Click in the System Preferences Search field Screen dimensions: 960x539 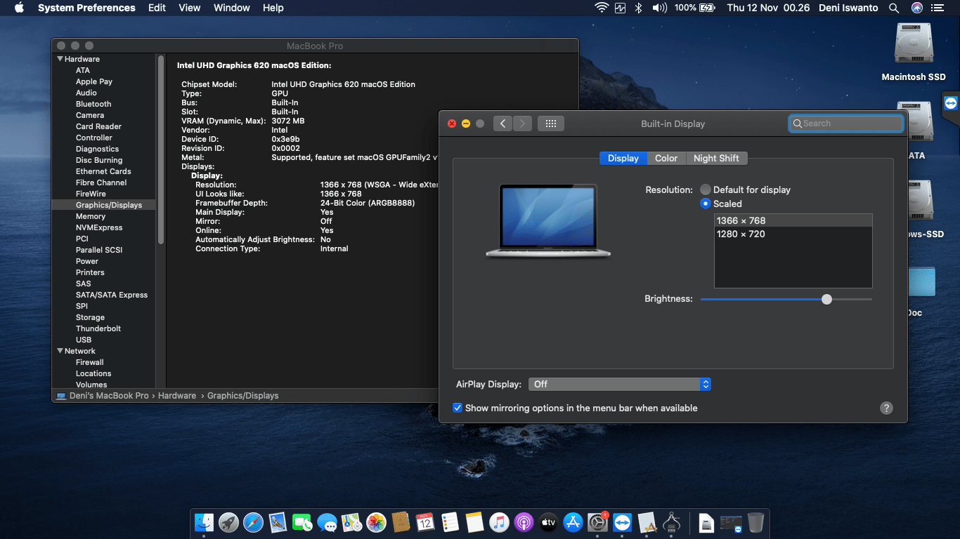[846, 124]
